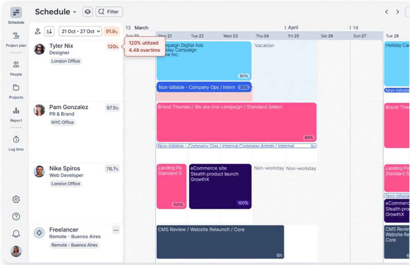Open the Report section
The image size is (410, 265).
[16, 115]
